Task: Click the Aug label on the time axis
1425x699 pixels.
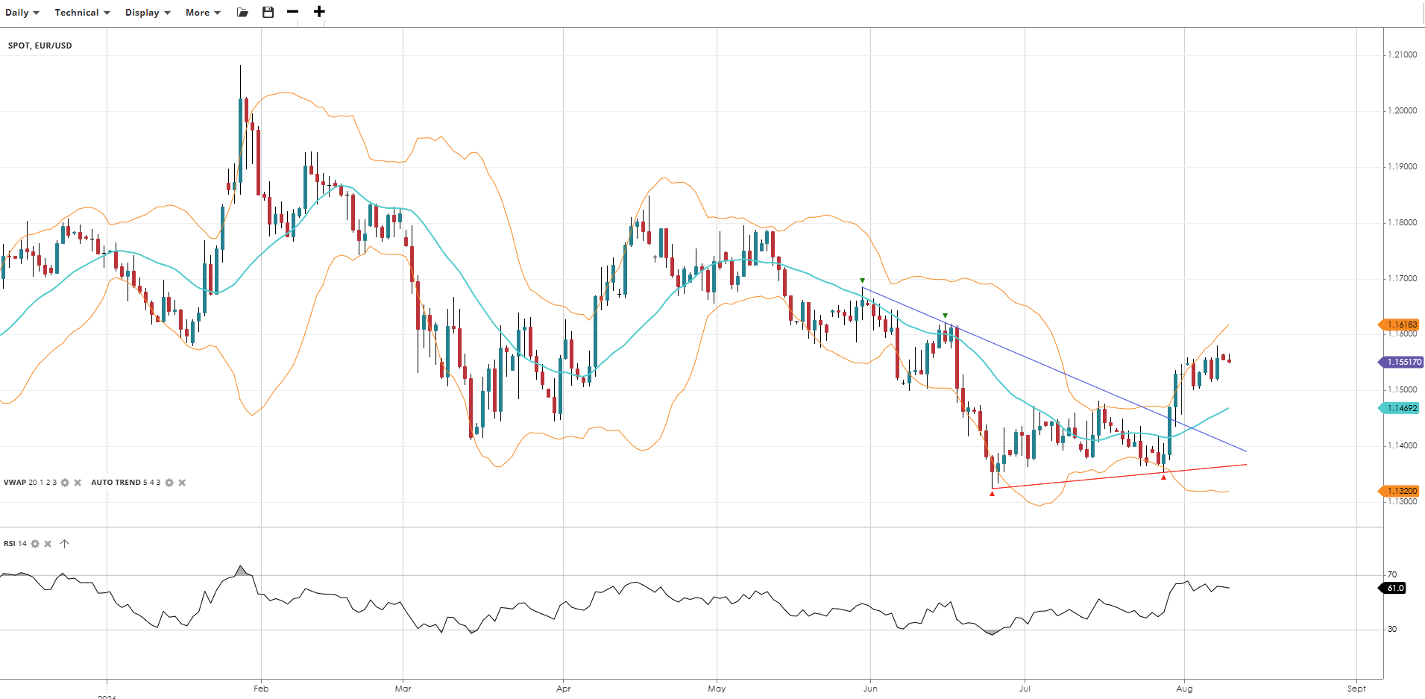Action: pyautogui.click(x=1184, y=689)
